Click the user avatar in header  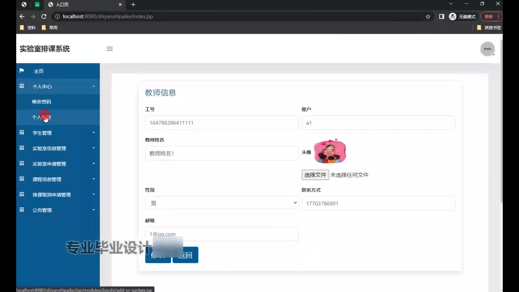tap(487, 49)
